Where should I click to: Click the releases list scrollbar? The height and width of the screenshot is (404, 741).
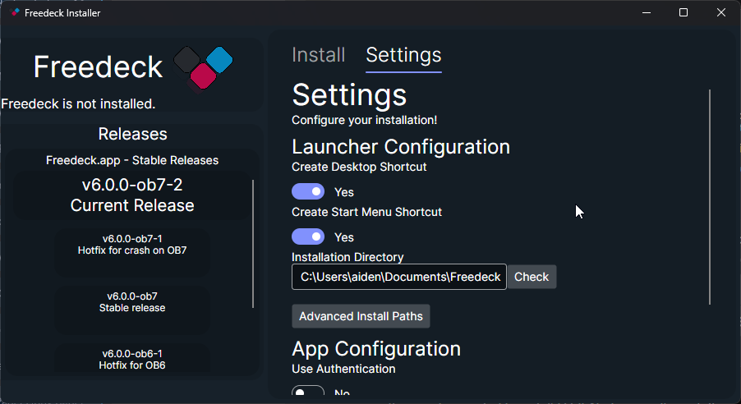(253, 244)
